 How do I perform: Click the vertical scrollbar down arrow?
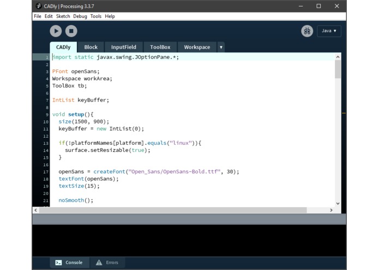point(338,203)
